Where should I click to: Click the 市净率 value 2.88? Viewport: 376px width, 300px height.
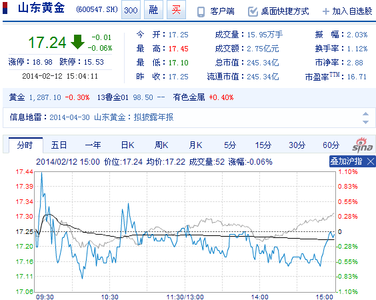tap(355, 63)
